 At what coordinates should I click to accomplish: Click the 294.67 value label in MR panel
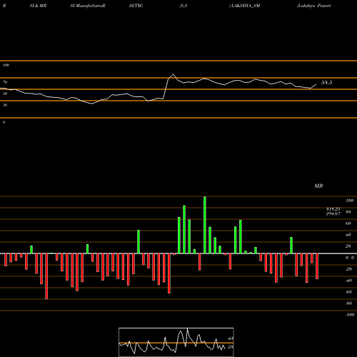333,213
